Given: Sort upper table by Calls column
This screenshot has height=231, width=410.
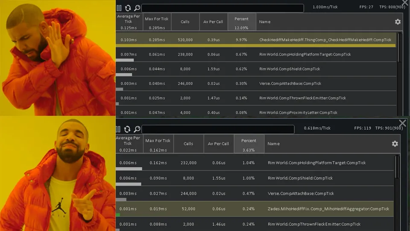Looking at the screenshot, I should click(x=185, y=22).
